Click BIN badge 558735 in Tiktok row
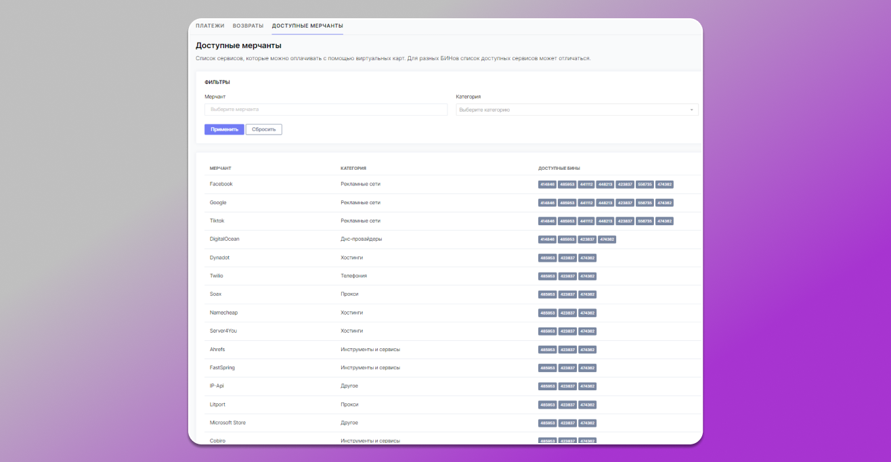This screenshot has width=891, height=462. click(645, 221)
